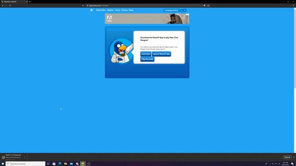Screen dimensions: 296x166
Task: Click the Play Normally button
Action: 148,59
